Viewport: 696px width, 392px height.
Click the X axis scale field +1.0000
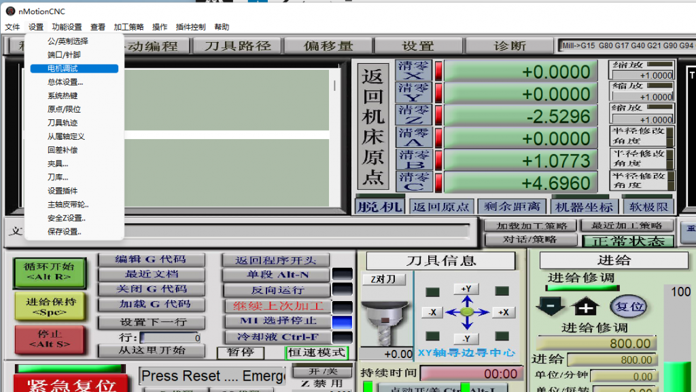click(x=643, y=75)
